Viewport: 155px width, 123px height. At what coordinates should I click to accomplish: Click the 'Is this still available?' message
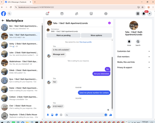click(61, 50)
